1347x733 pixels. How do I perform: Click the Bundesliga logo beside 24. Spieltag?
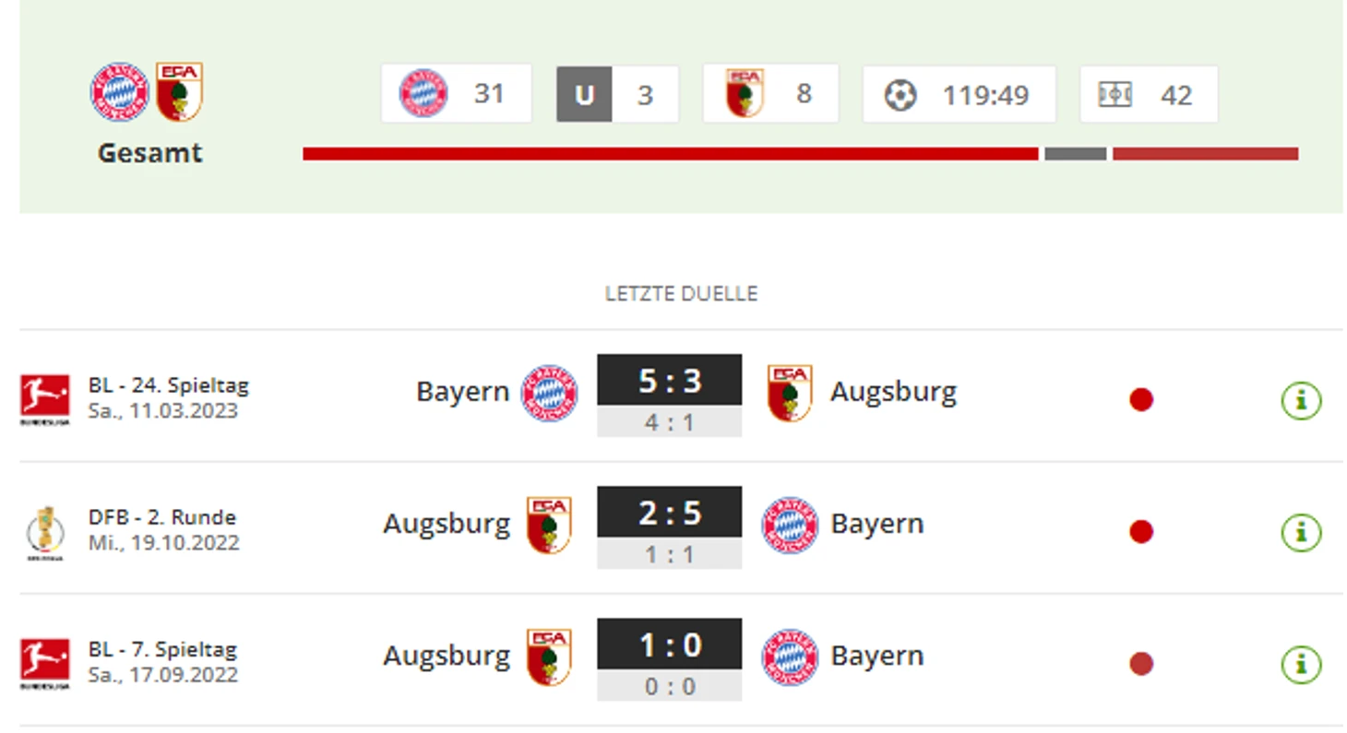coord(44,398)
